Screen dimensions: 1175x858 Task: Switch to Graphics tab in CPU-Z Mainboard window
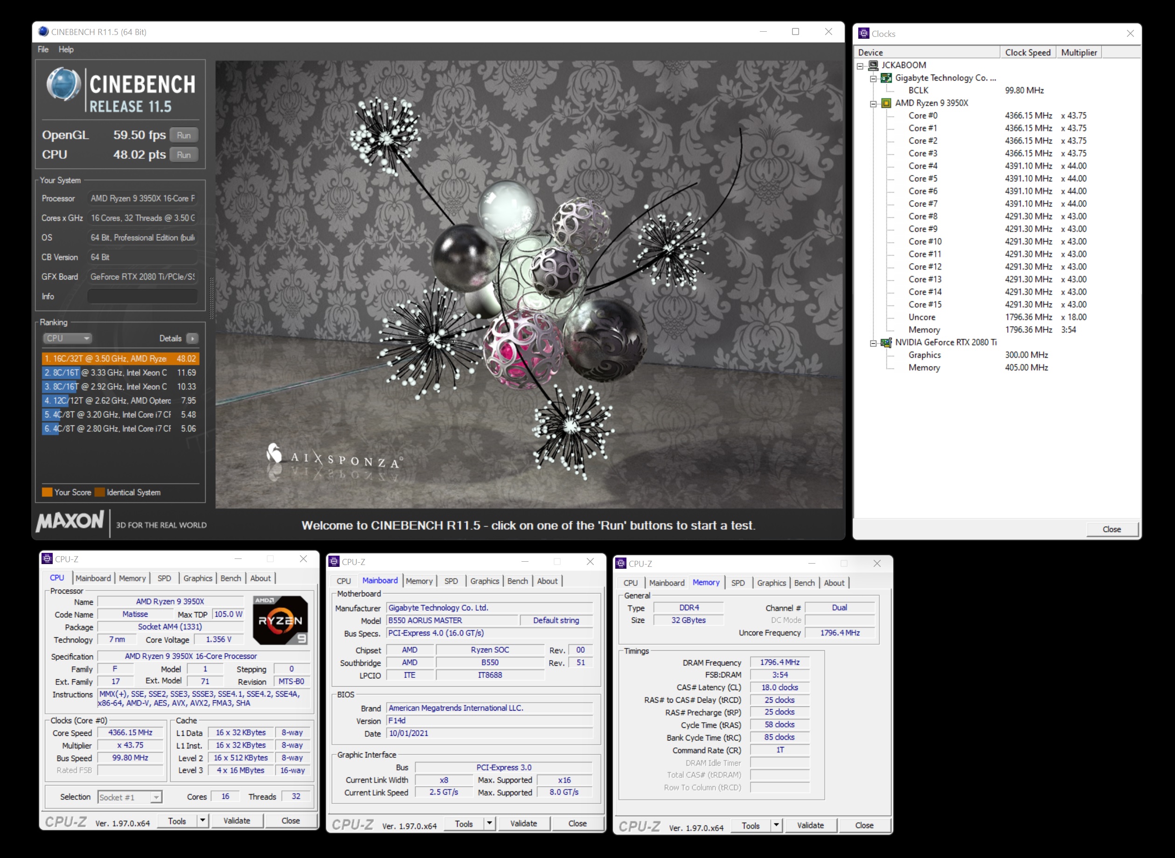pos(485,581)
